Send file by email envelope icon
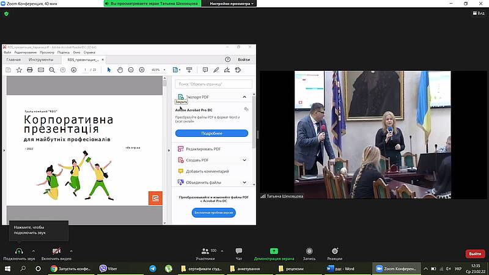489x275 pixels. click(41, 70)
